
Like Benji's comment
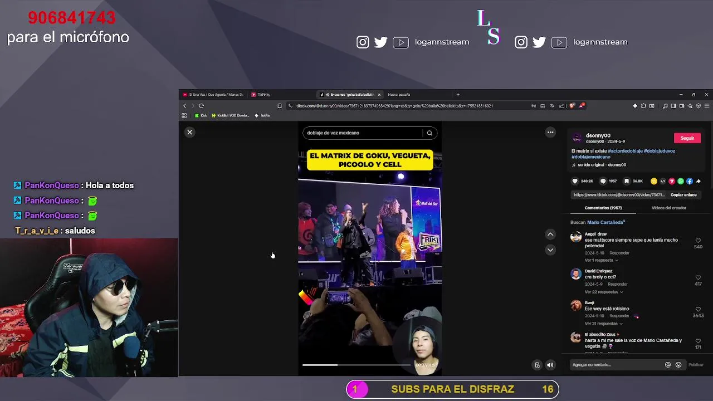(698, 309)
